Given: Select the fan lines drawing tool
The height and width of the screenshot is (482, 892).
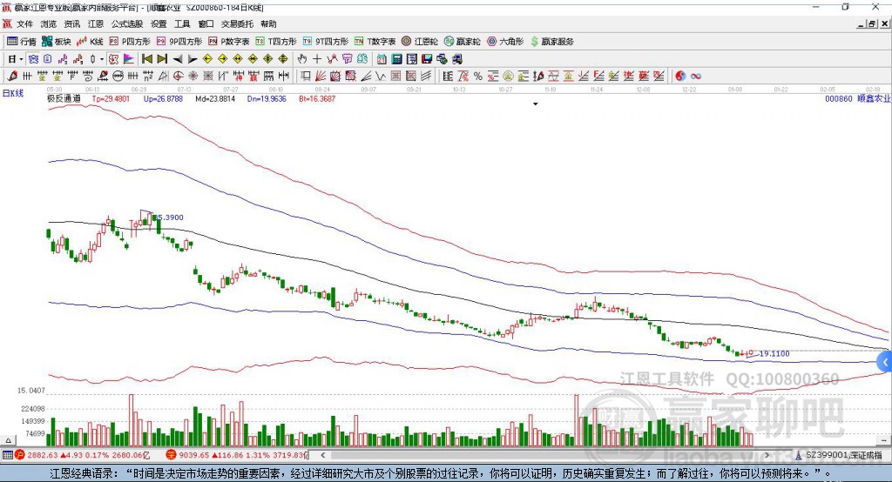Looking at the screenshot, I should 321,77.
